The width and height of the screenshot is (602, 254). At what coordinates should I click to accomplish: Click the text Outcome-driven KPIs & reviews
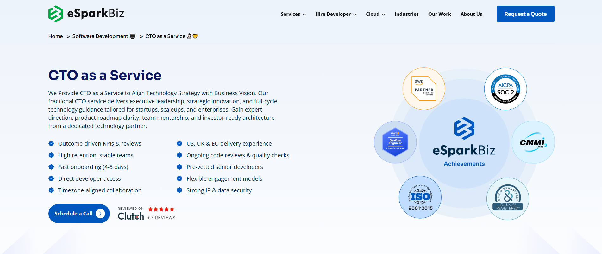(x=100, y=143)
